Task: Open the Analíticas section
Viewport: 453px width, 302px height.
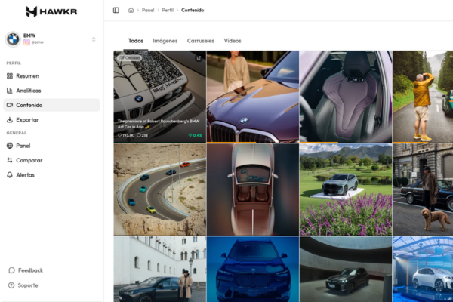Action: pos(29,91)
